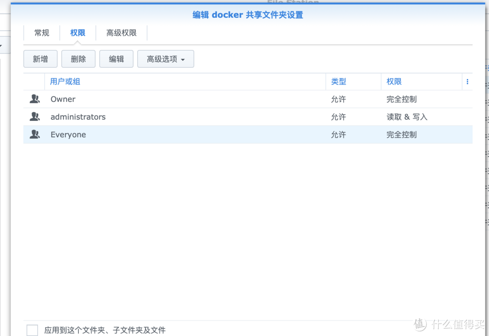Enable 应用到这个文件夹、子文件夹及文件 checkbox

click(32, 330)
